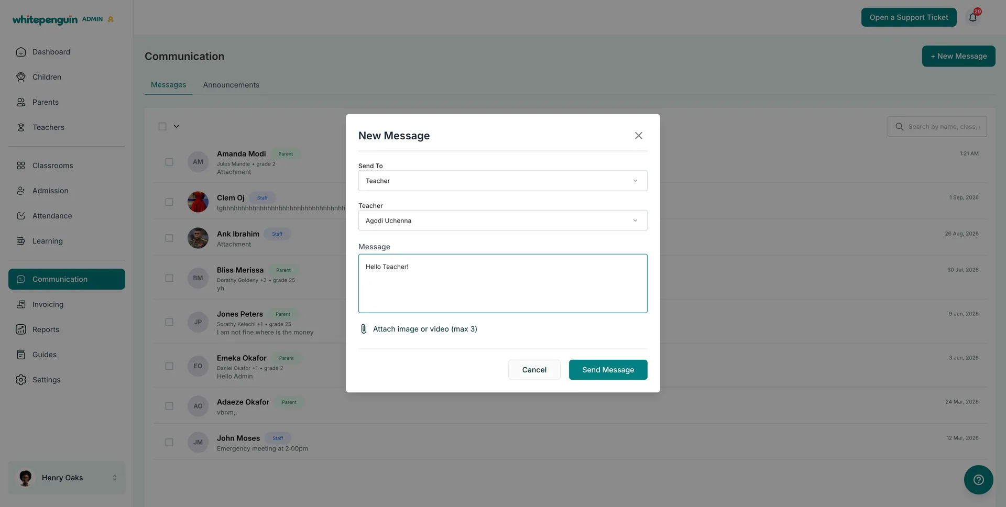Click the search by name field
Viewport: 1006px width, 507px height.
(x=937, y=127)
